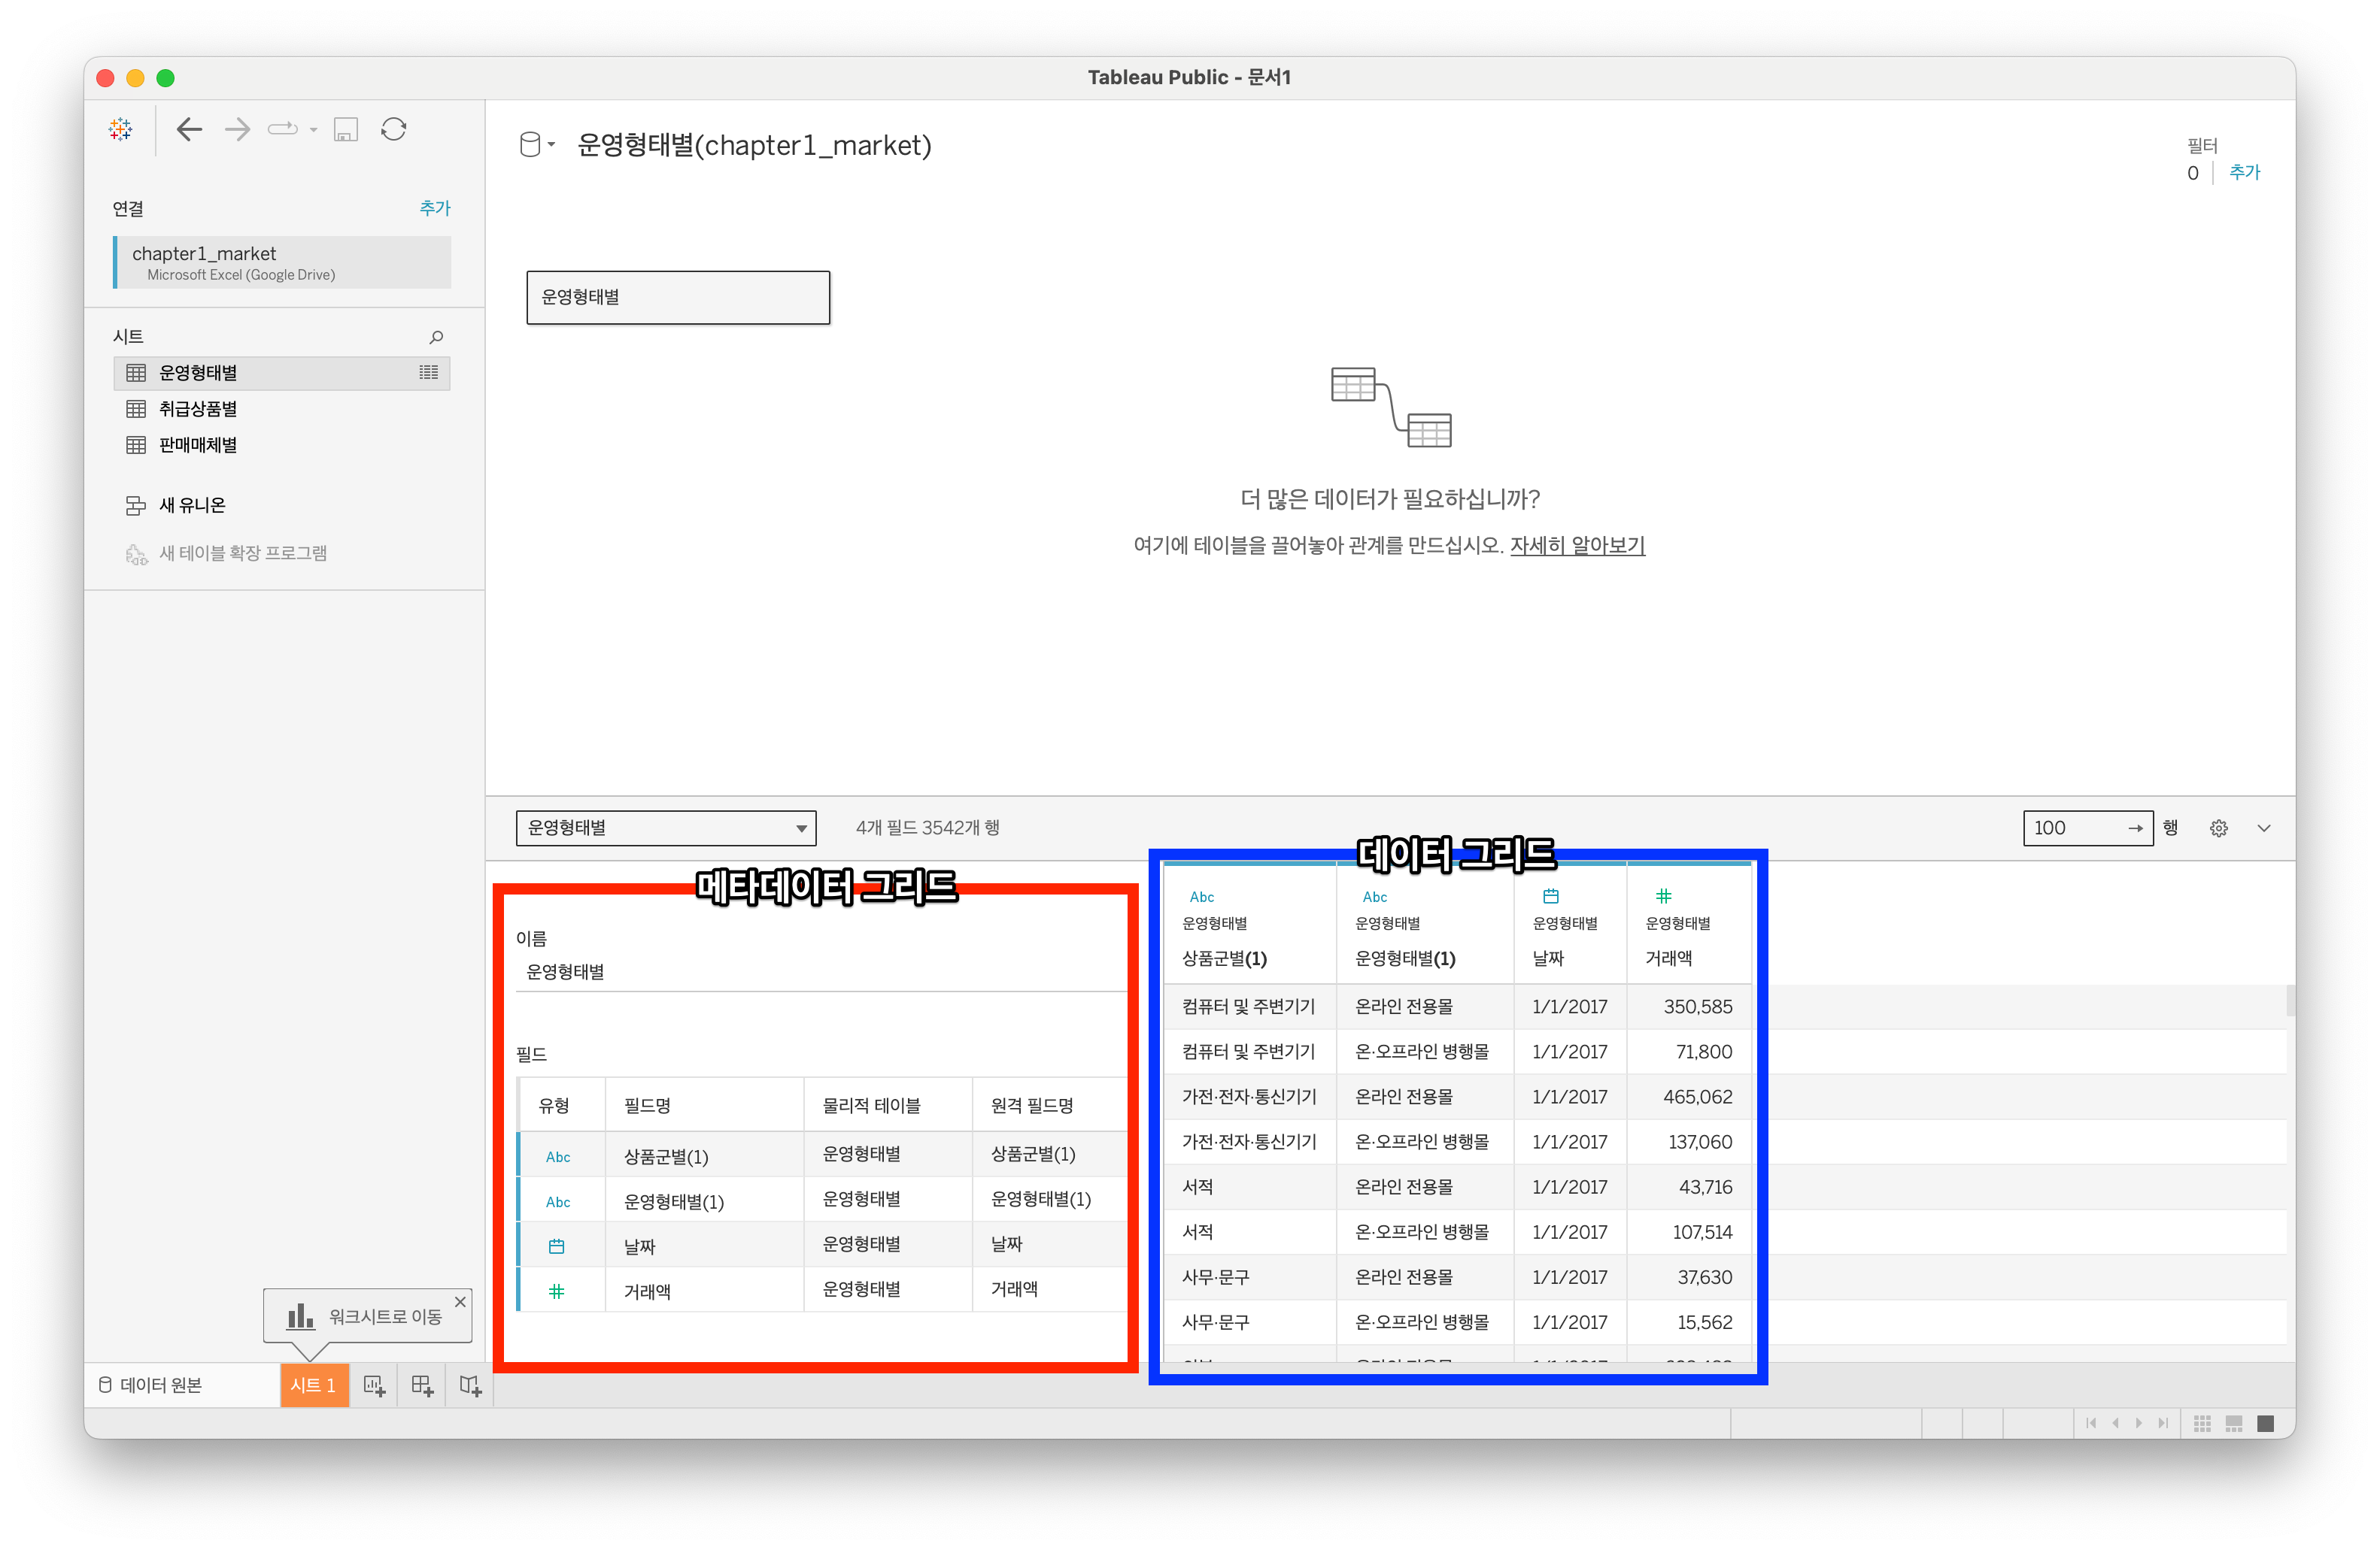
Task: Switch to the 시트 1 tab
Action: click(x=313, y=1385)
